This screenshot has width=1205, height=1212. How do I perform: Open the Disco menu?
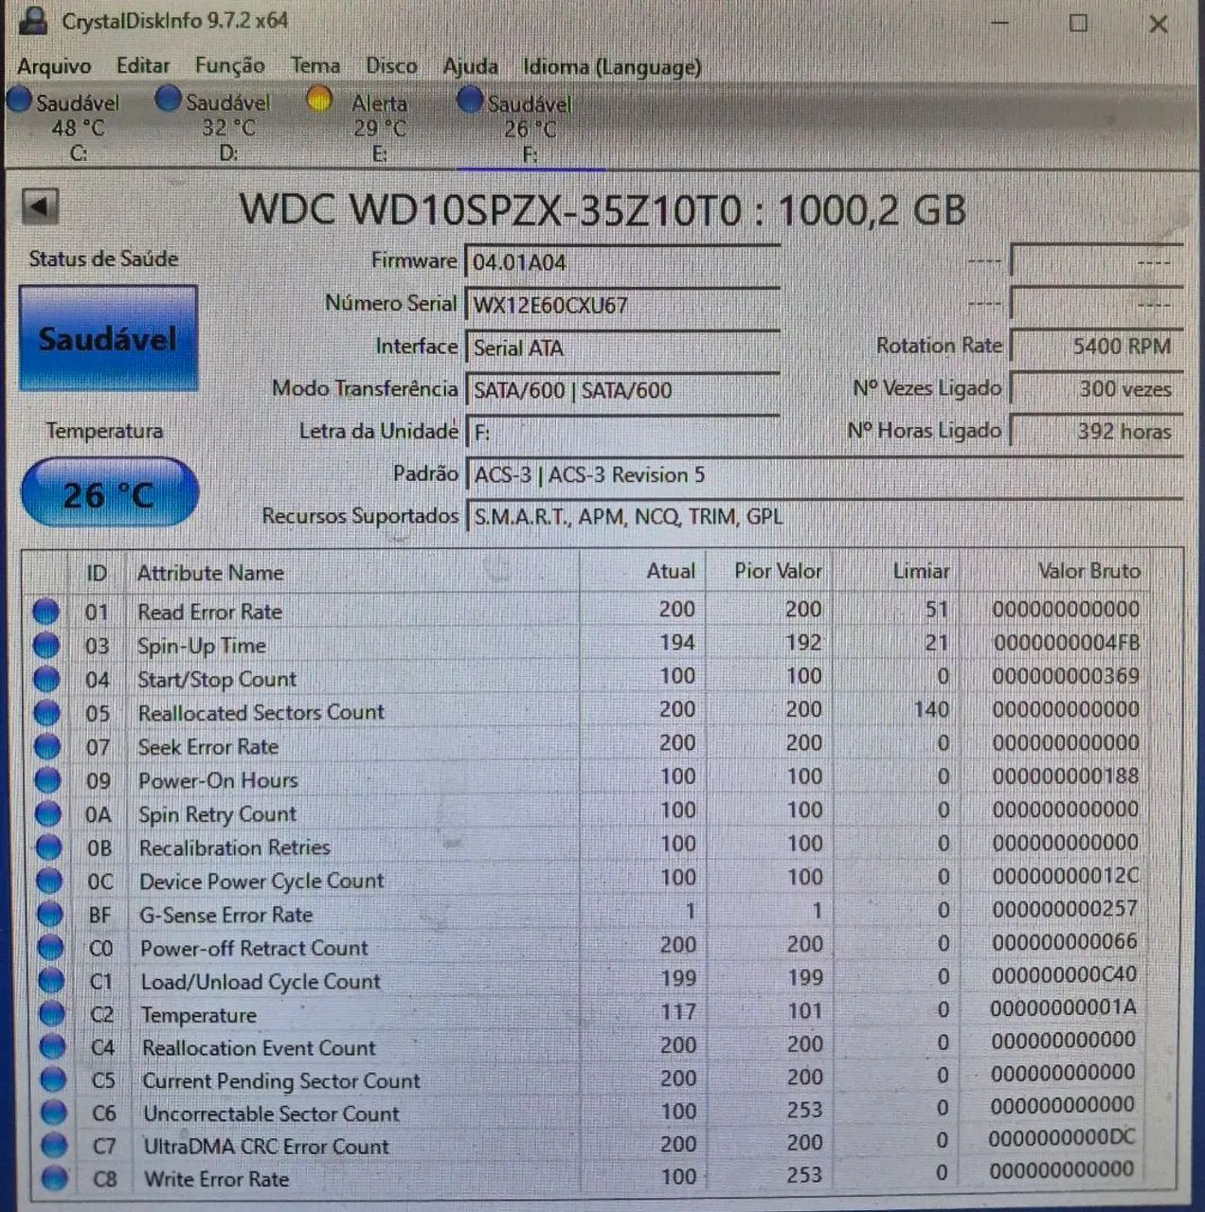391,65
